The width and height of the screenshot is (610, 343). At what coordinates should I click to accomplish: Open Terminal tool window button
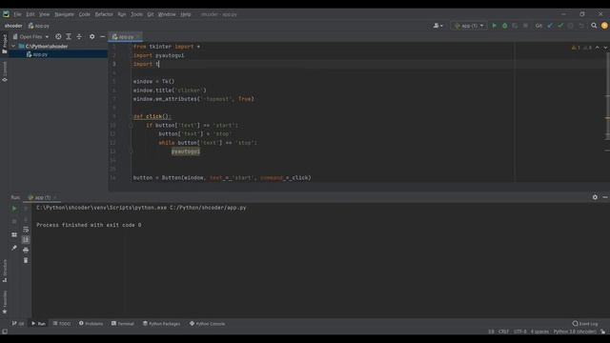tap(123, 324)
